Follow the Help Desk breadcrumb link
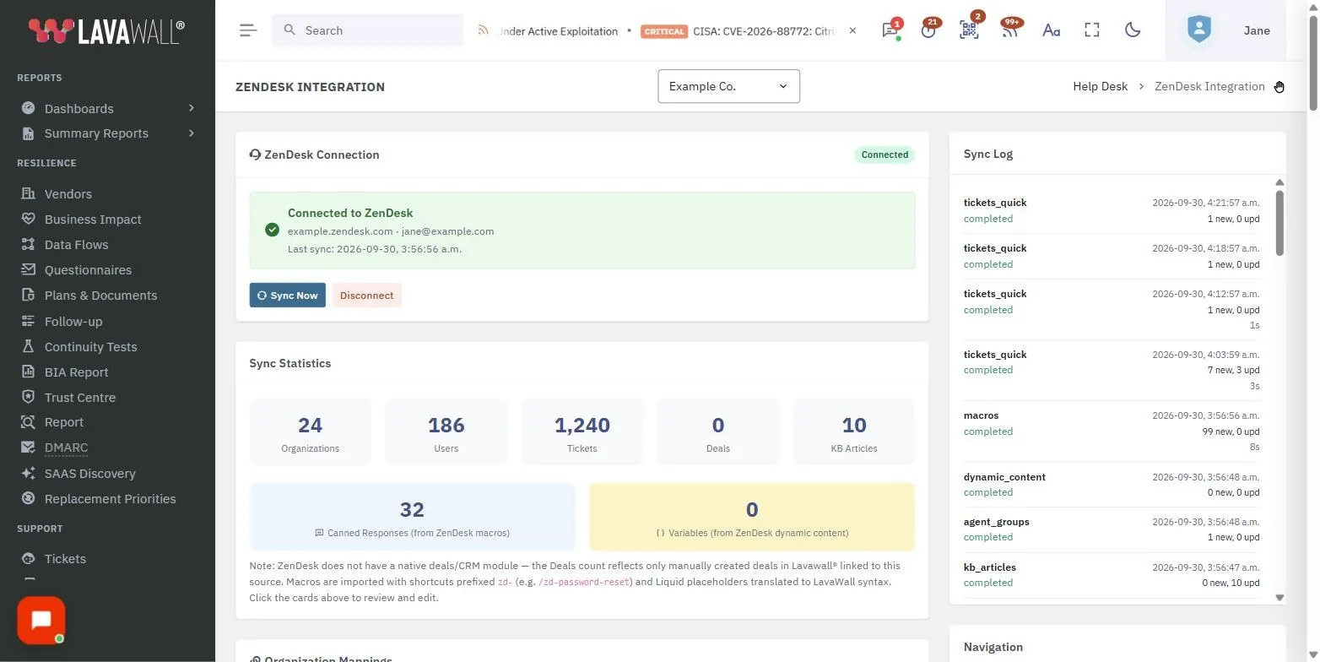This screenshot has height=662, width=1320. point(1100,86)
